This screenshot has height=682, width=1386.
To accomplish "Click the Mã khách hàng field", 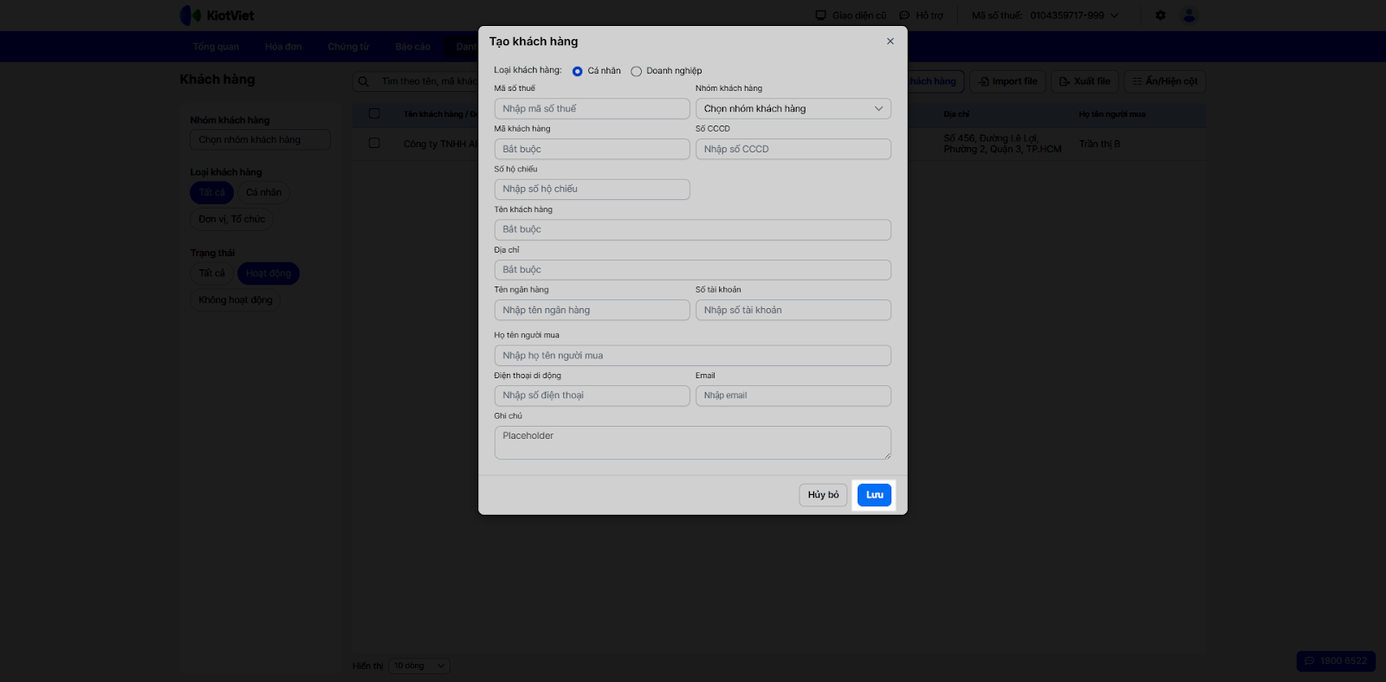I will [592, 149].
